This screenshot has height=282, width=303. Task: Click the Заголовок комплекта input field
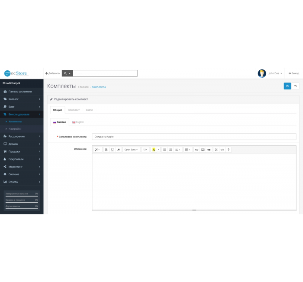pyautogui.click(x=194, y=137)
